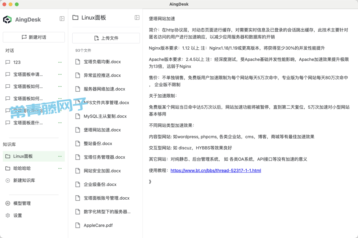The width and height of the screenshot is (358, 238).
Task: Open the 宝塔面板是什... conversation
Action: (34, 123)
